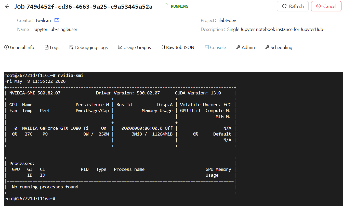Click the job ID heading text

coord(83,6)
